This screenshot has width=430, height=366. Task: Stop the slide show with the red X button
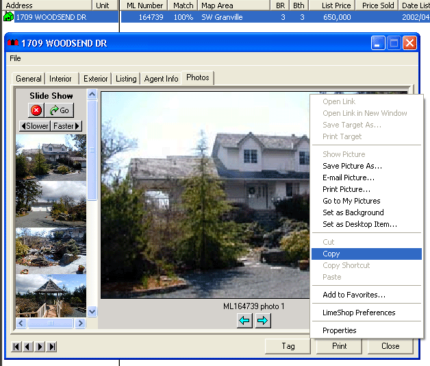pyautogui.click(x=36, y=110)
